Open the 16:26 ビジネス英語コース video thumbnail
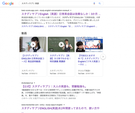The height and width of the screenshot is (113, 135). (x=89, y=44)
